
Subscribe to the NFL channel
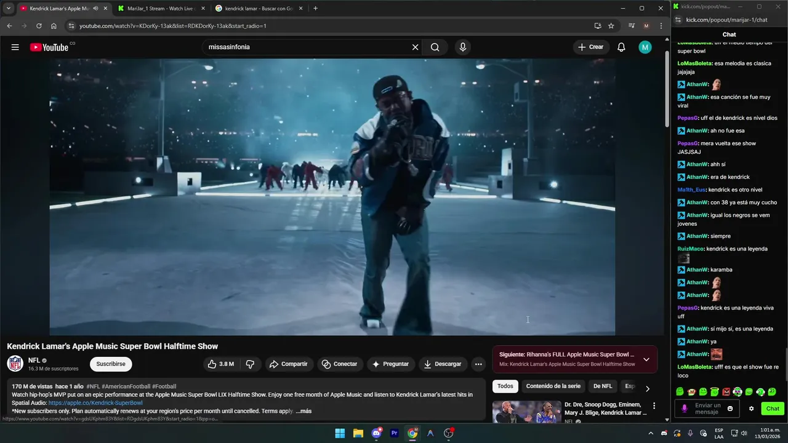[111, 364]
